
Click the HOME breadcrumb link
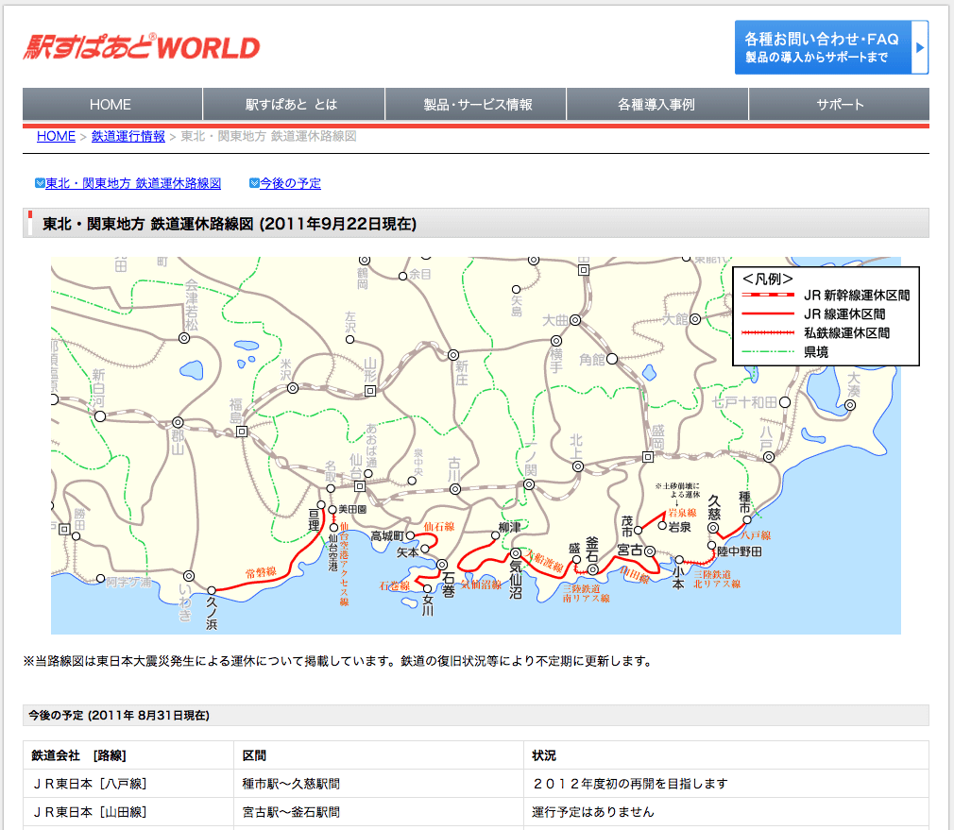pyautogui.click(x=56, y=136)
